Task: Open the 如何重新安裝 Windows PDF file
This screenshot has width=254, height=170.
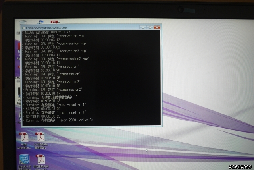Action: click(41, 161)
